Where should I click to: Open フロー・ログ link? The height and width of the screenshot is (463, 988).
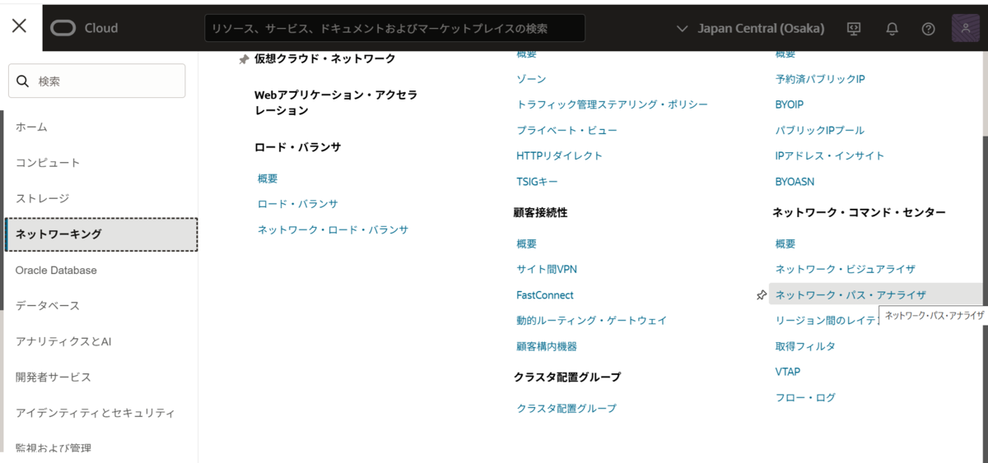[x=805, y=397]
